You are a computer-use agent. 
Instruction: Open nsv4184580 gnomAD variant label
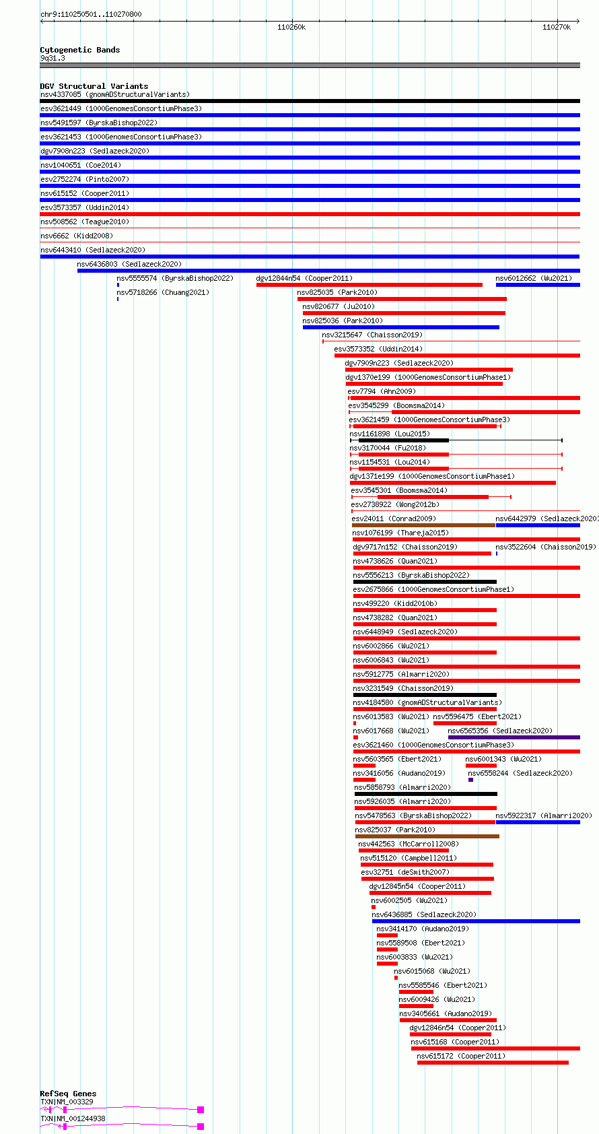click(x=427, y=702)
